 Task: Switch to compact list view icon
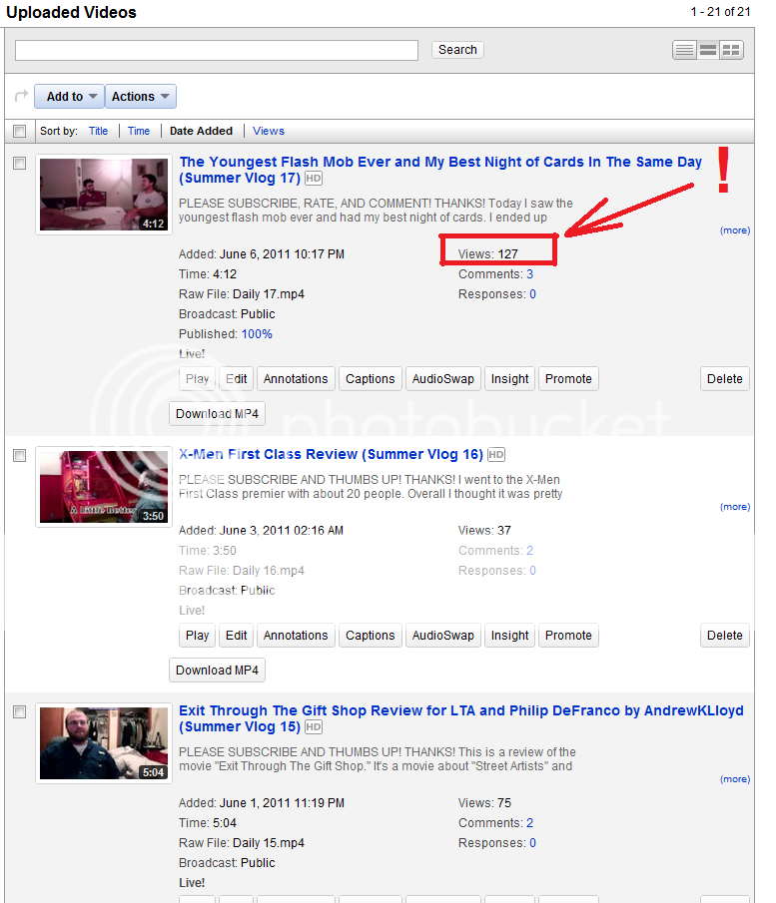coord(684,50)
